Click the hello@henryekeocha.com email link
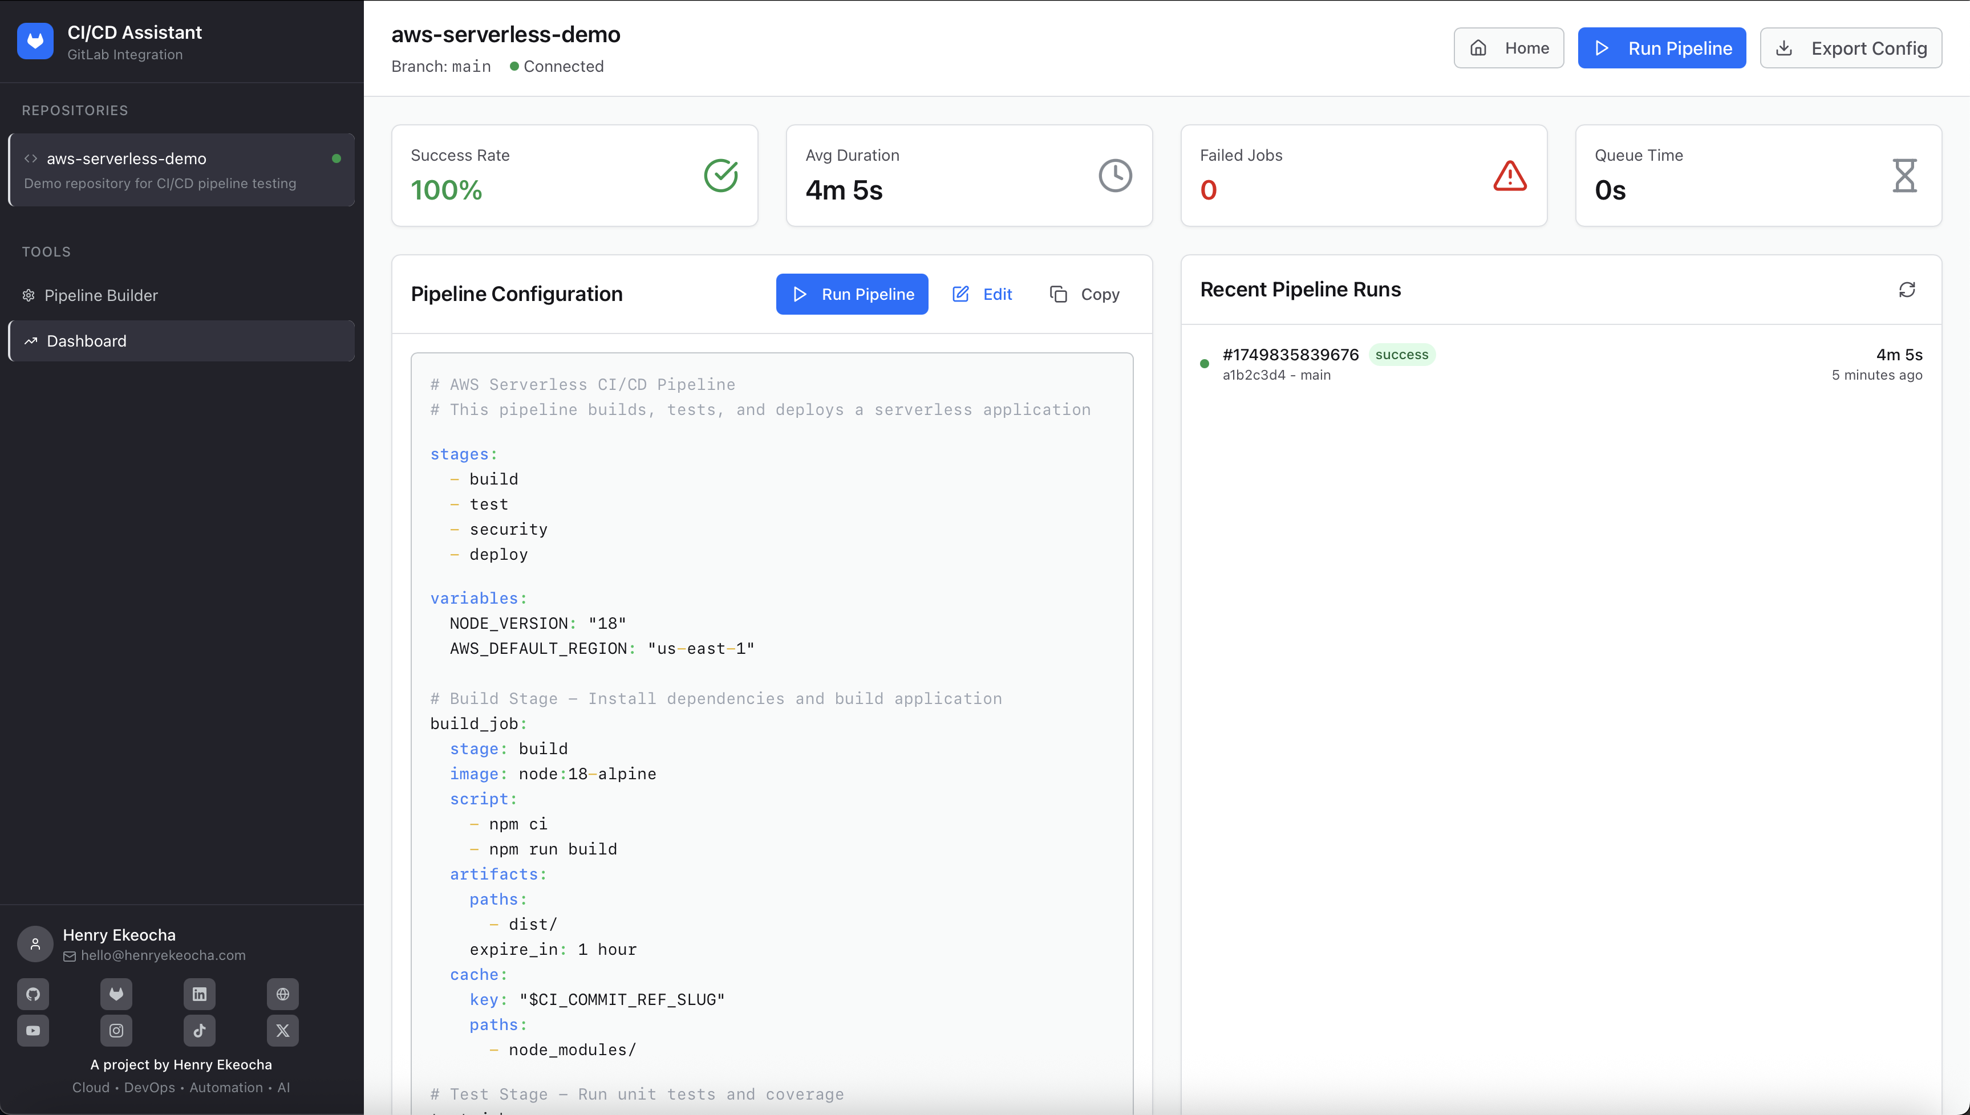The height and width of the screenshot is (1115, 1970). 163,955
